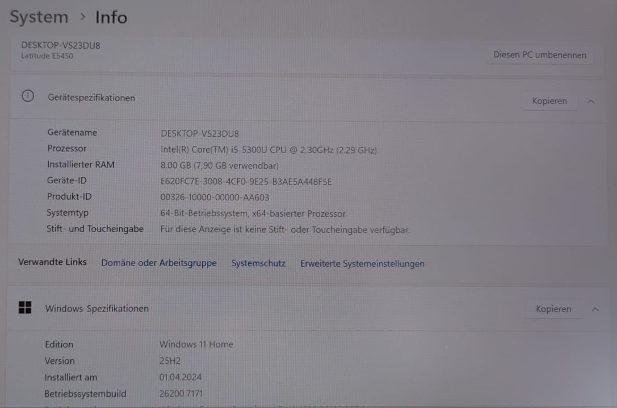Click the Windows logo icon
Viewport: 617px width, 408px height.
point(25,308)
